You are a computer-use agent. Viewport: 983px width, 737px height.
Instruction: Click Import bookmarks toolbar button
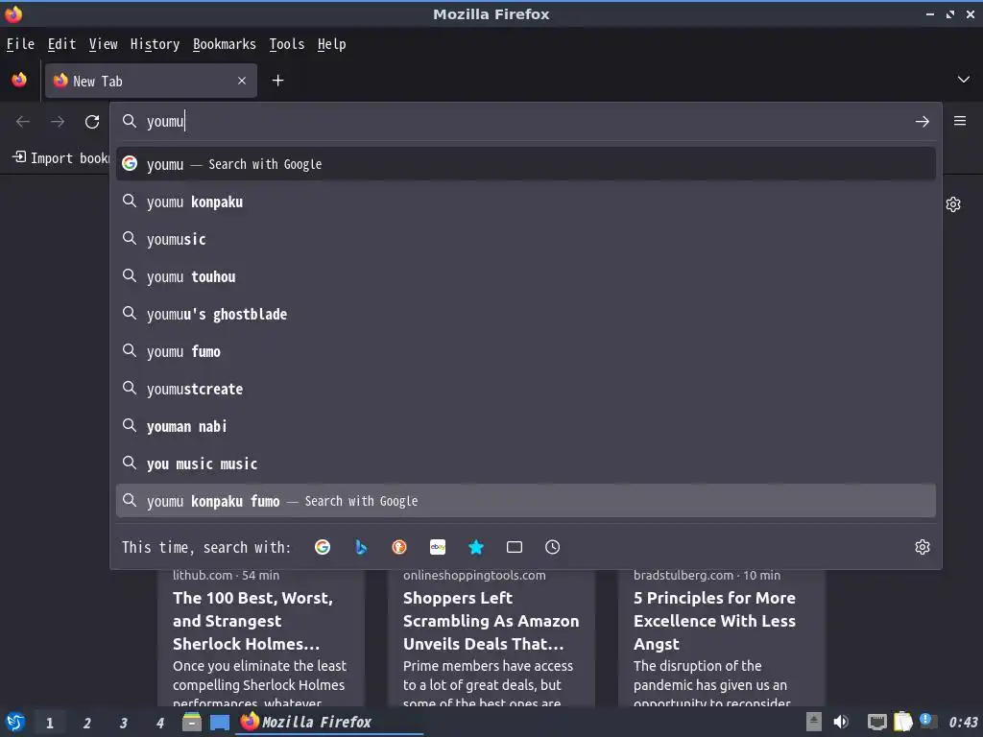coord(60,158)
